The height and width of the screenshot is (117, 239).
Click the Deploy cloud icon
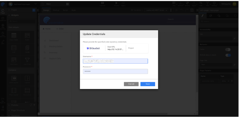pos(123,4)
